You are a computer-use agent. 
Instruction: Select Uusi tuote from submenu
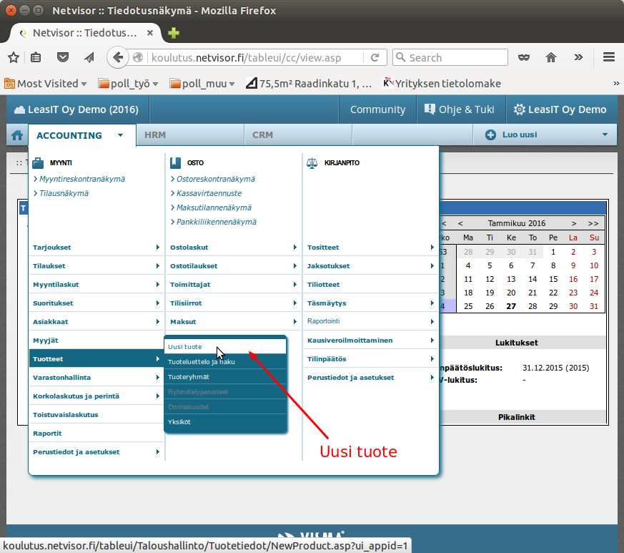pyautogui.click(x=185, y=347)
